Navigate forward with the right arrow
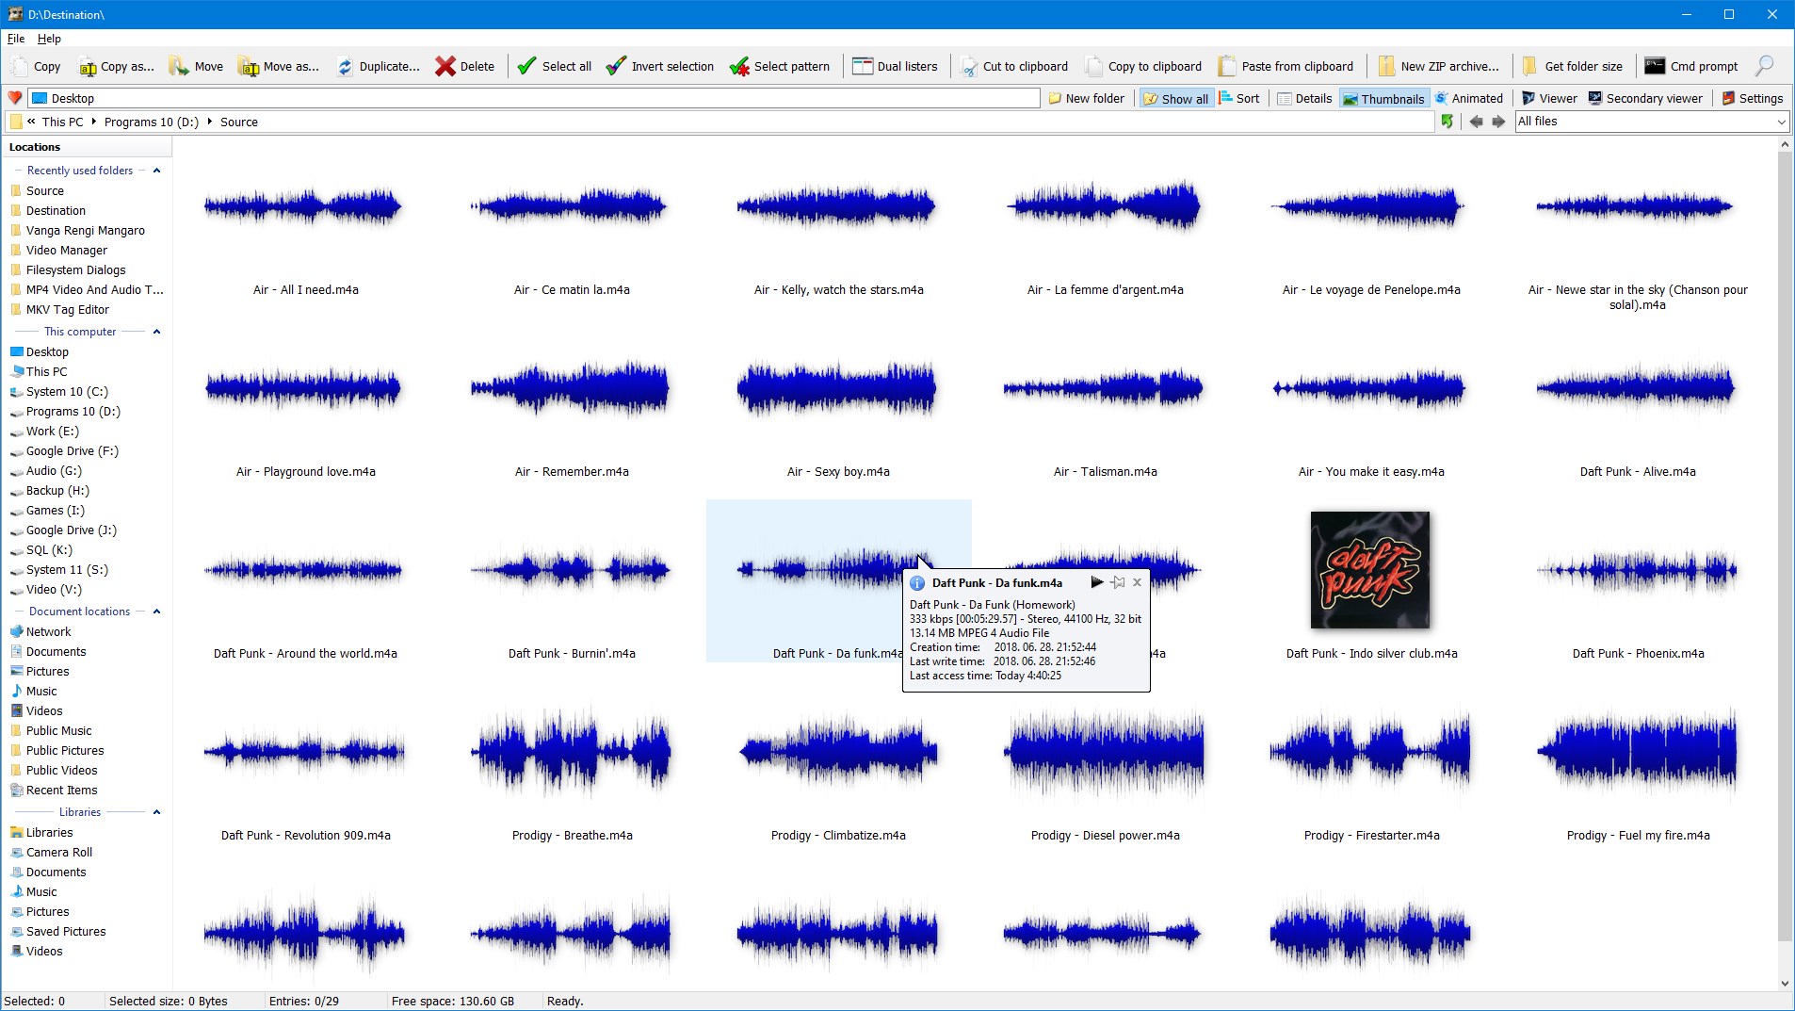 (1498, 122)
